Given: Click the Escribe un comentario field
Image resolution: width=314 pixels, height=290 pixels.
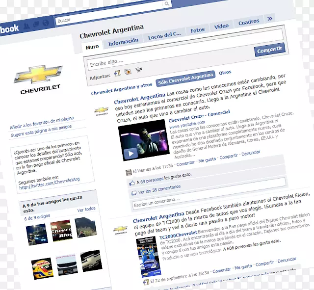Looking at the screenshot, I should [209, 193].
